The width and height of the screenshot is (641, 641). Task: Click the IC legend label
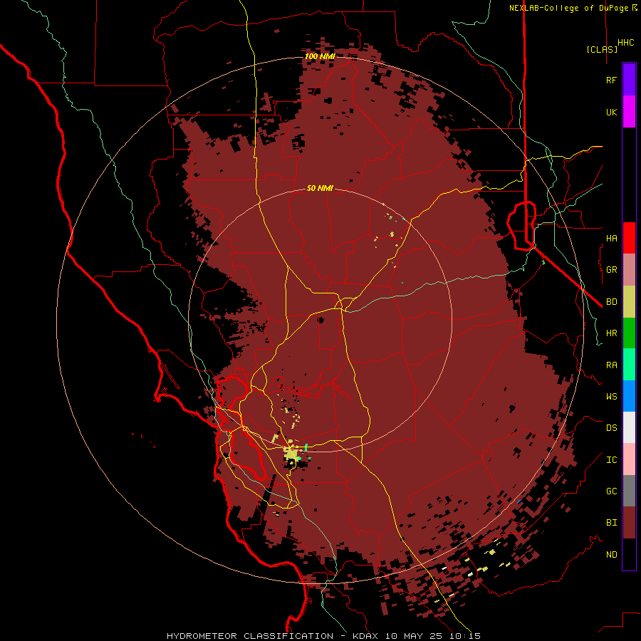pyautogui.click(x=611, y=460)
